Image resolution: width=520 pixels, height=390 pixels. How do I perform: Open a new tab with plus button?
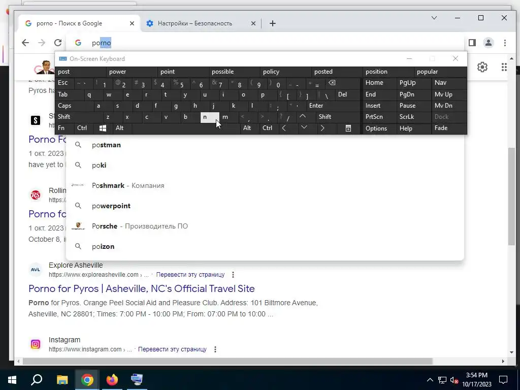coord(273,23)
